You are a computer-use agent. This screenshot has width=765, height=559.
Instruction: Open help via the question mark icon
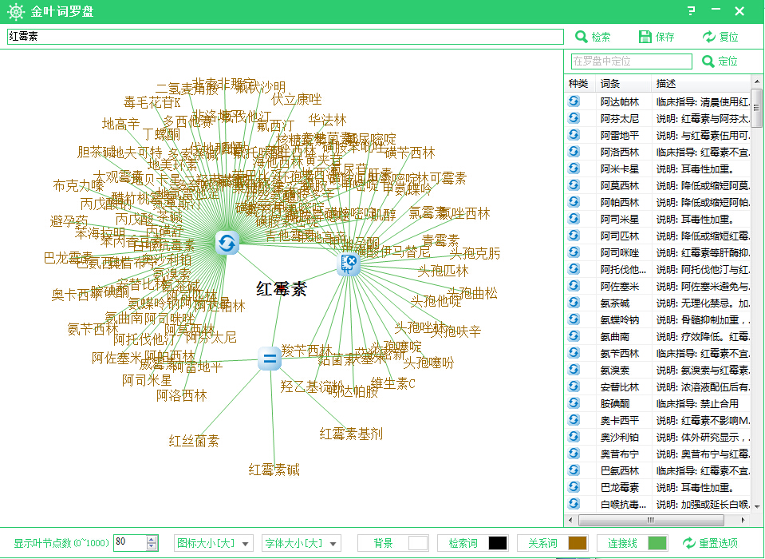(691, 11)
